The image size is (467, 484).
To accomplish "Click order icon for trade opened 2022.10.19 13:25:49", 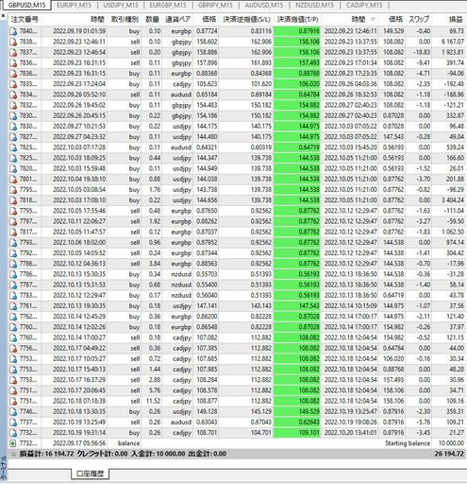I will point(13,423).
